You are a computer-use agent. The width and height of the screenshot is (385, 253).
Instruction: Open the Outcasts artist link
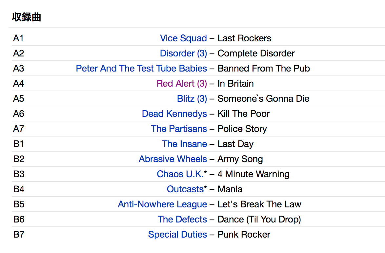click(x=185, y=189)
